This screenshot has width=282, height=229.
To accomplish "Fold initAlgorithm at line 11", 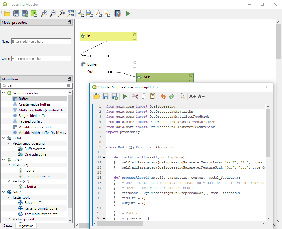I will [104, 157].
